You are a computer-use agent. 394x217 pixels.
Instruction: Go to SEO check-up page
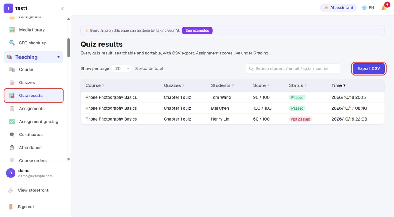coord(33,43)
